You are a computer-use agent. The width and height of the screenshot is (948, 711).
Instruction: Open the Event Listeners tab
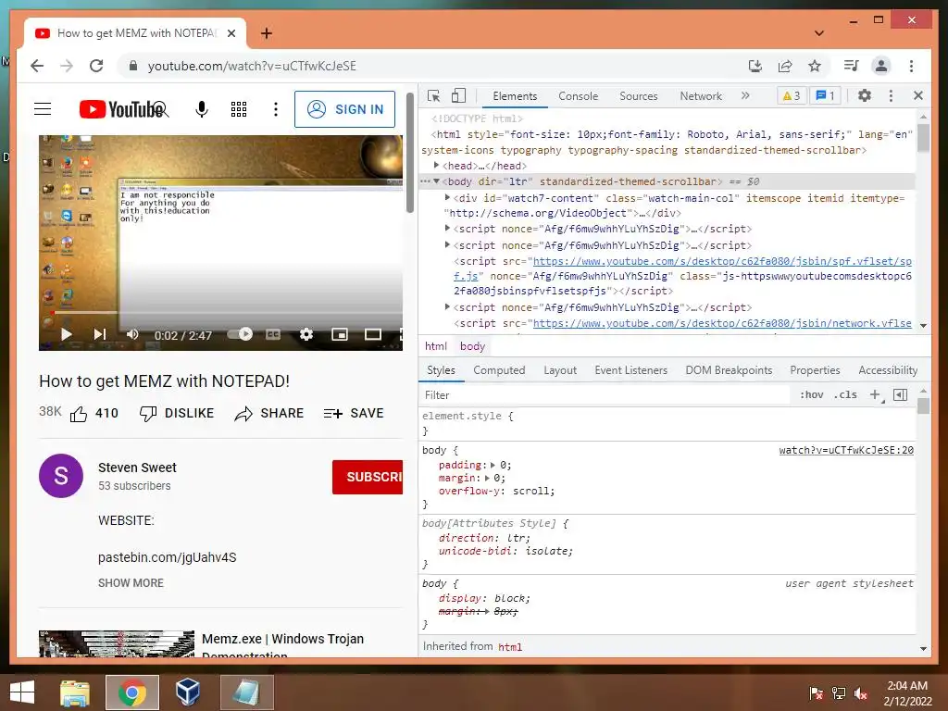pos(631,370)
